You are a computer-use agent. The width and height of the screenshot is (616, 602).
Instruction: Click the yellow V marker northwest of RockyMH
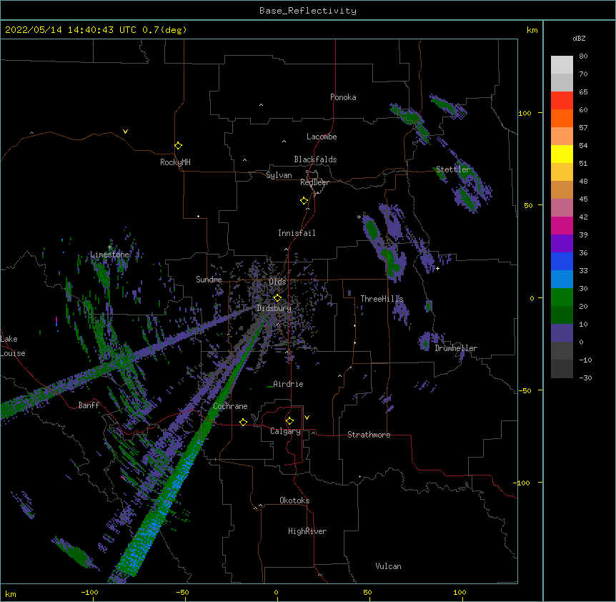click(125, 132)
